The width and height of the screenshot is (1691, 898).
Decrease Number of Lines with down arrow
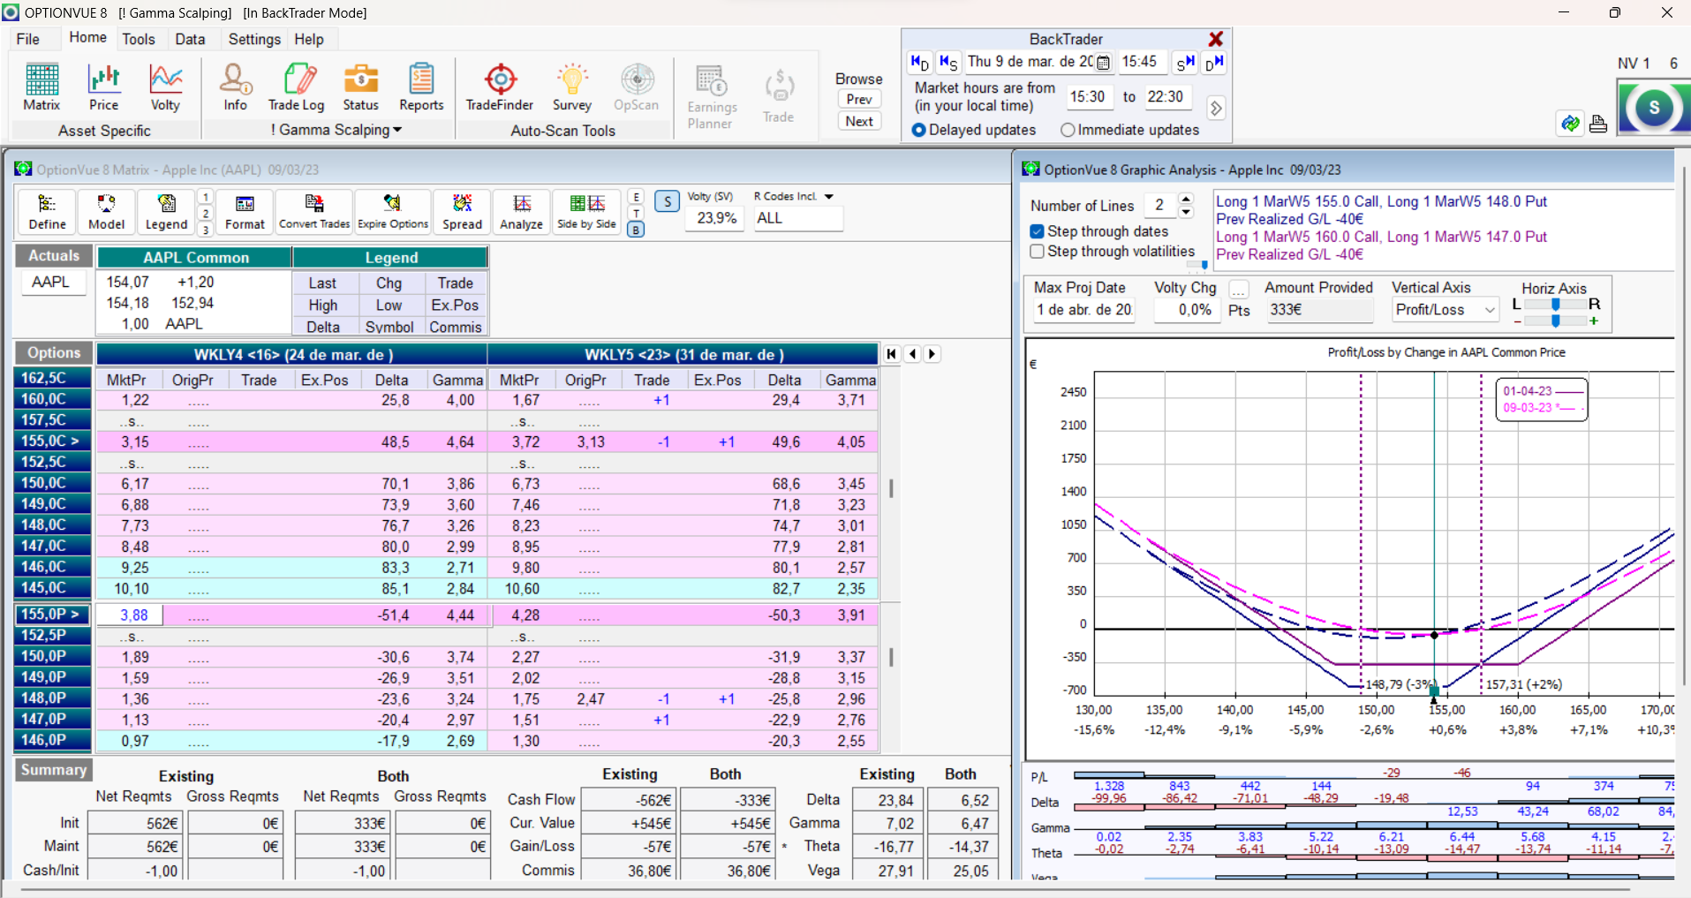click(1186, 212)
